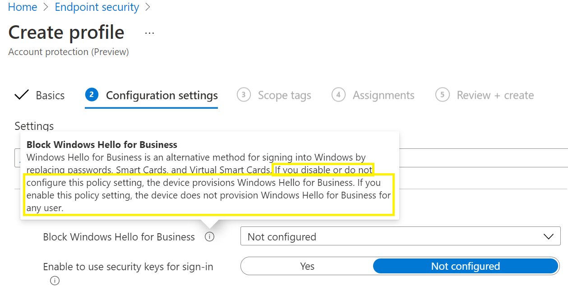Open the Review + create step label

click(495, 95)
